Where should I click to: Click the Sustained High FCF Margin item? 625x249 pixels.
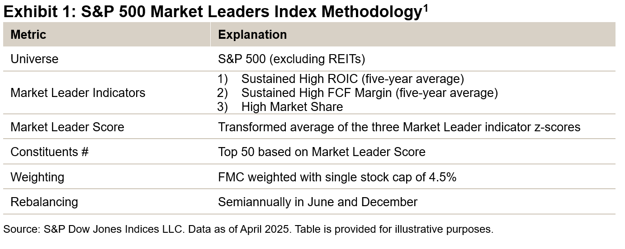tap(369, 93)
